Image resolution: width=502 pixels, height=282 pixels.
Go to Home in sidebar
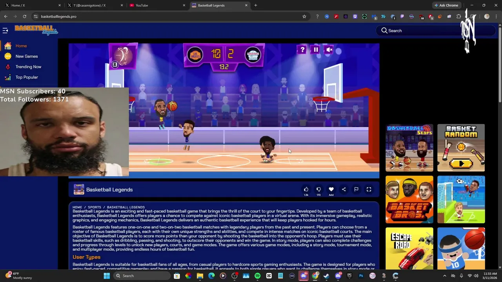point(21,46)
